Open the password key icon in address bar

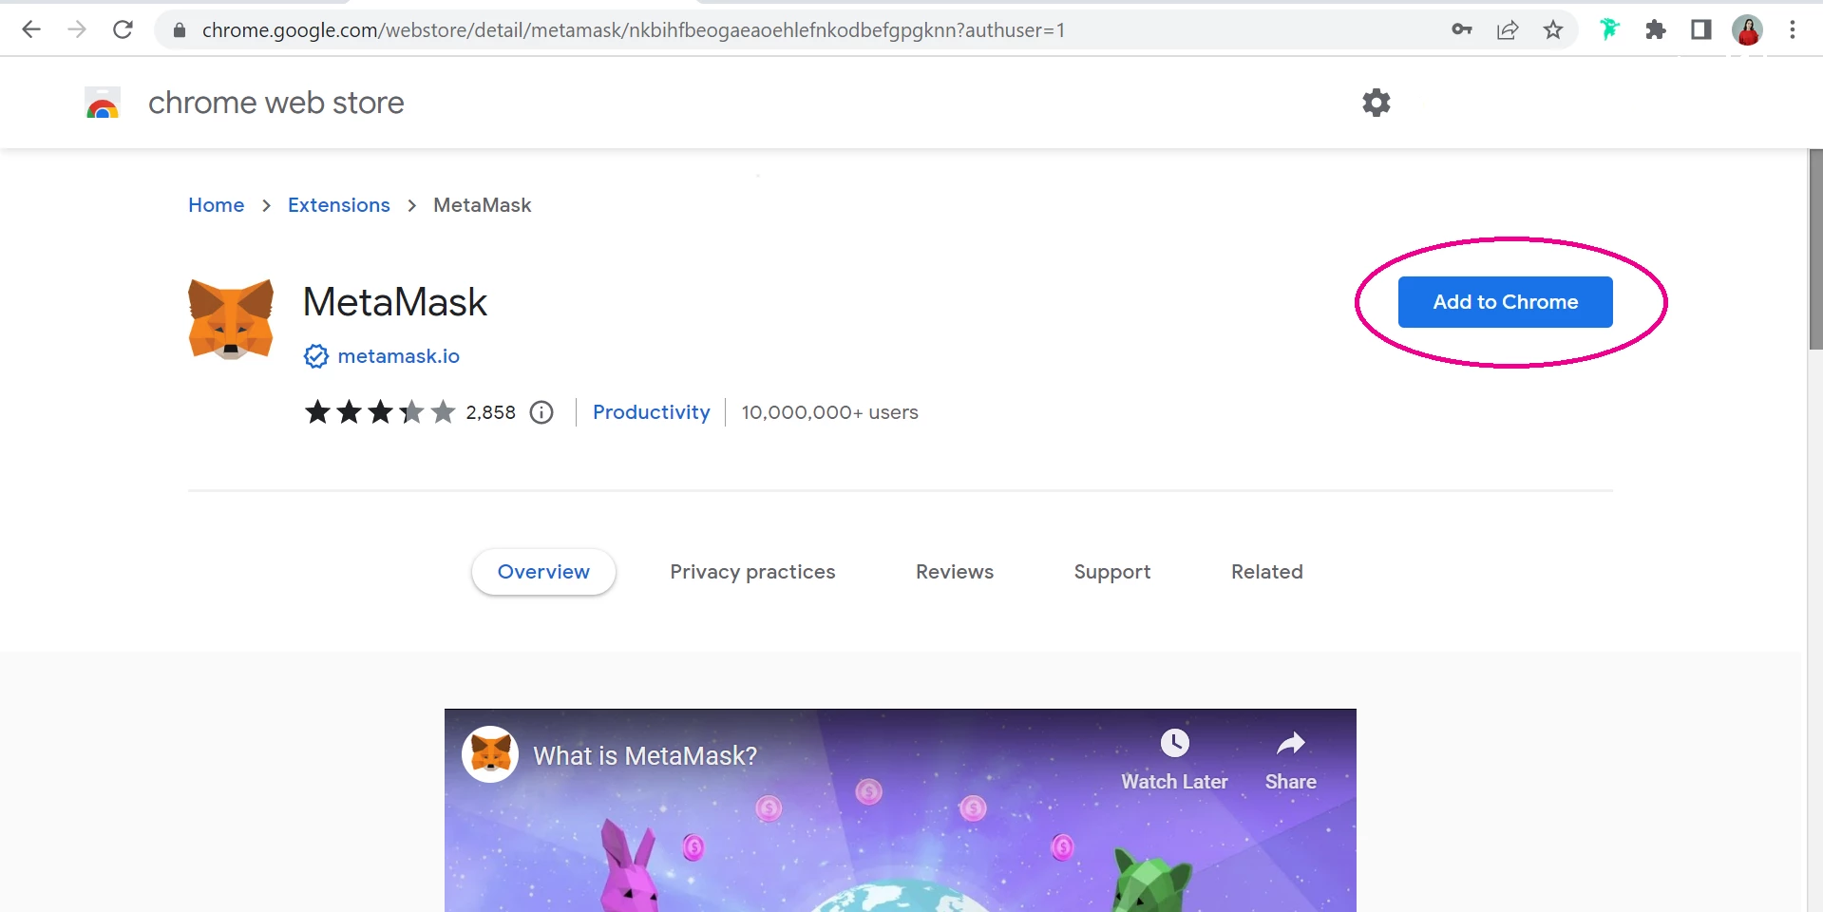1462,29
